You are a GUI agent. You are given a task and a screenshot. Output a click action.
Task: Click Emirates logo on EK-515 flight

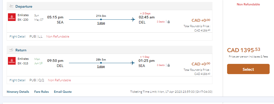[x=12, y=61]
